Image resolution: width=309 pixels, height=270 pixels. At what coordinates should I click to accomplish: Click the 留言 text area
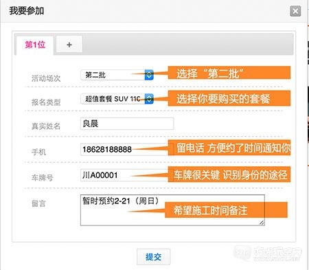tap(172, 210)
